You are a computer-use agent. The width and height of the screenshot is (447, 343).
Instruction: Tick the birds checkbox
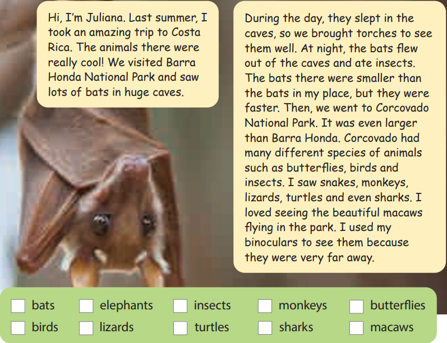pyautogui.click(x=19, y=328)
